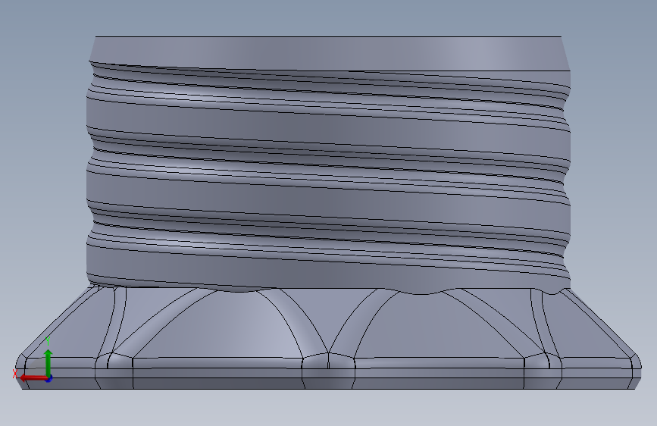
Task: Click the red X axis arrow of the triad
Action: pos(33,378)
